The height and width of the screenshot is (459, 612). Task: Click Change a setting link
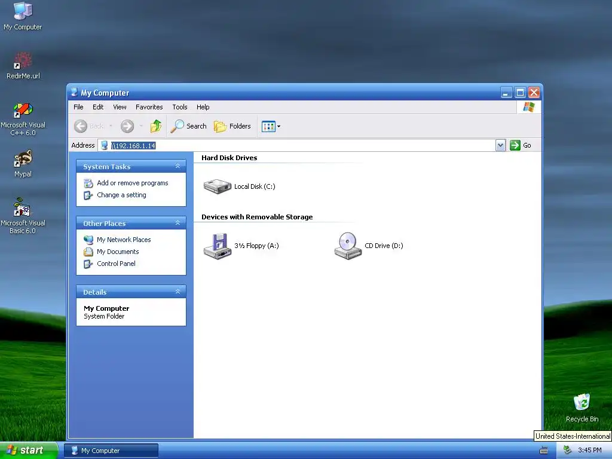point(121,195)
